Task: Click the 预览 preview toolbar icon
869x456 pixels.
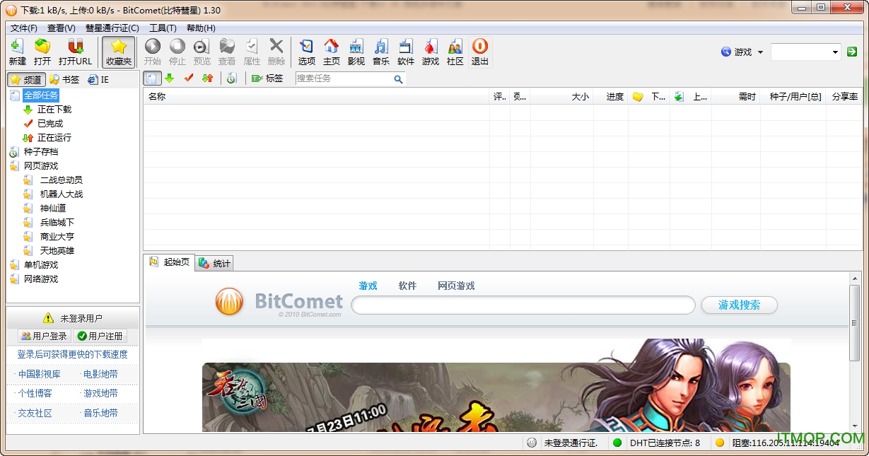Action: point(202,52)
